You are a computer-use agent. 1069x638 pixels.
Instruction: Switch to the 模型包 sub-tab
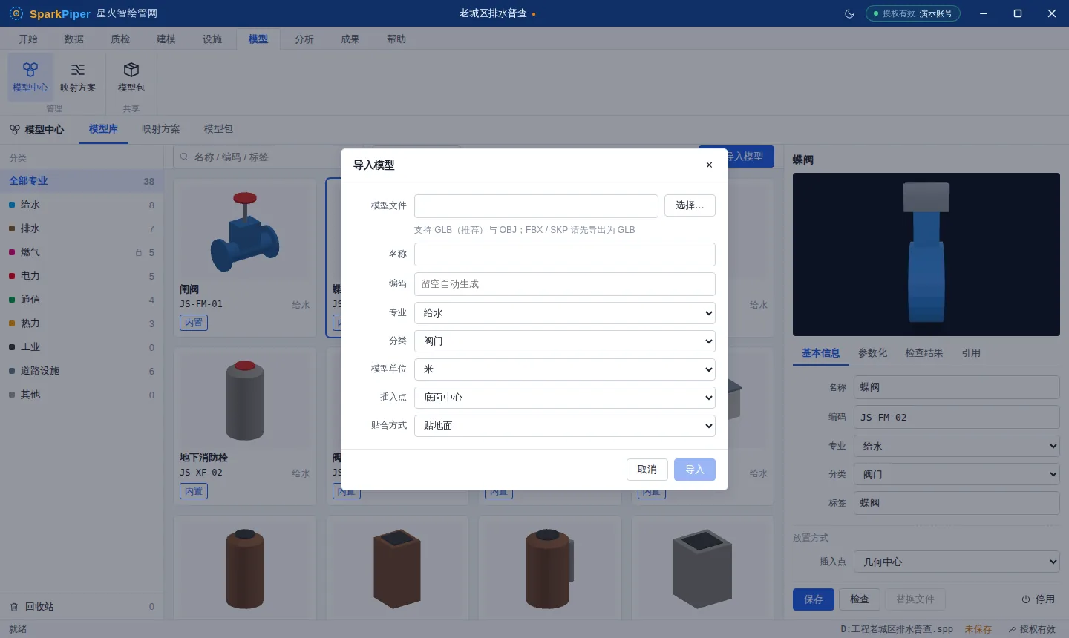click(x=218, y=129)
